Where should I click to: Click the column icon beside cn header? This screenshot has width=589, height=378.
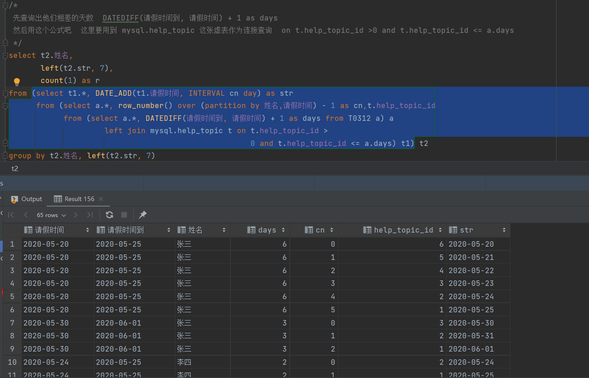point(309,230)
